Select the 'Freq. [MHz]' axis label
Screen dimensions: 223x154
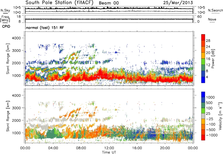(x=5, y=19)
